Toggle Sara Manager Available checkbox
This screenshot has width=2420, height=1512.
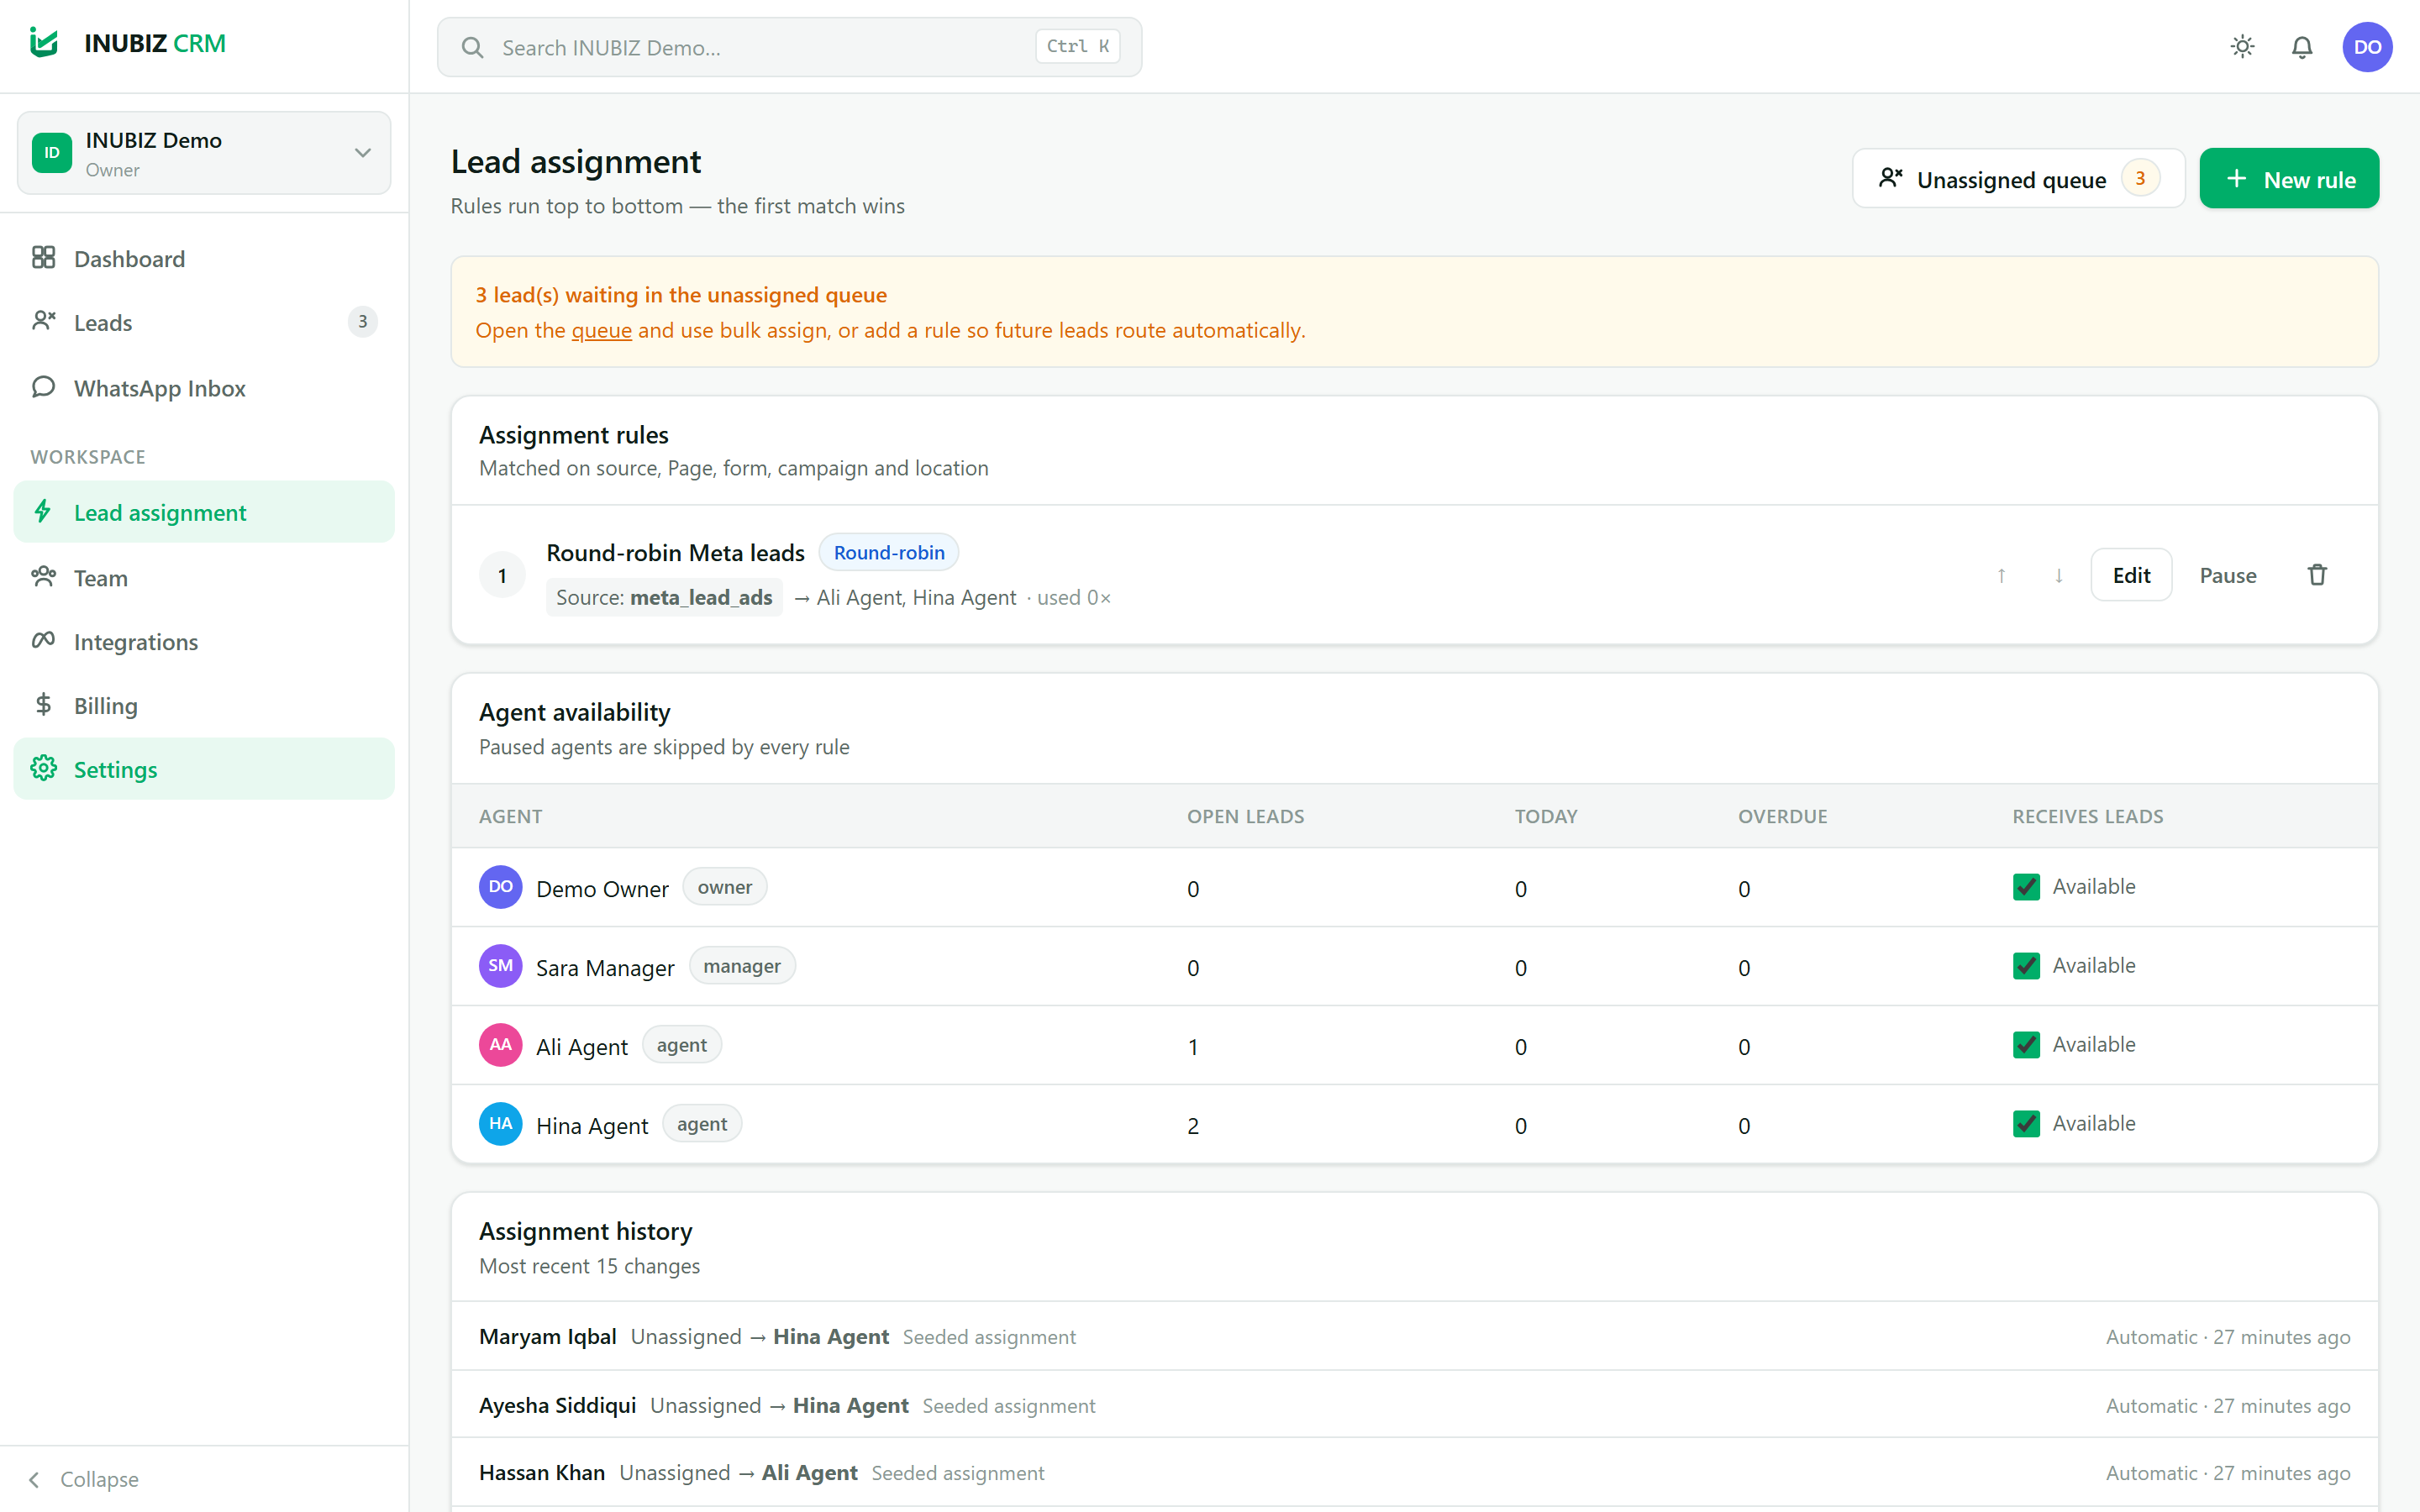click(2026, 966)
